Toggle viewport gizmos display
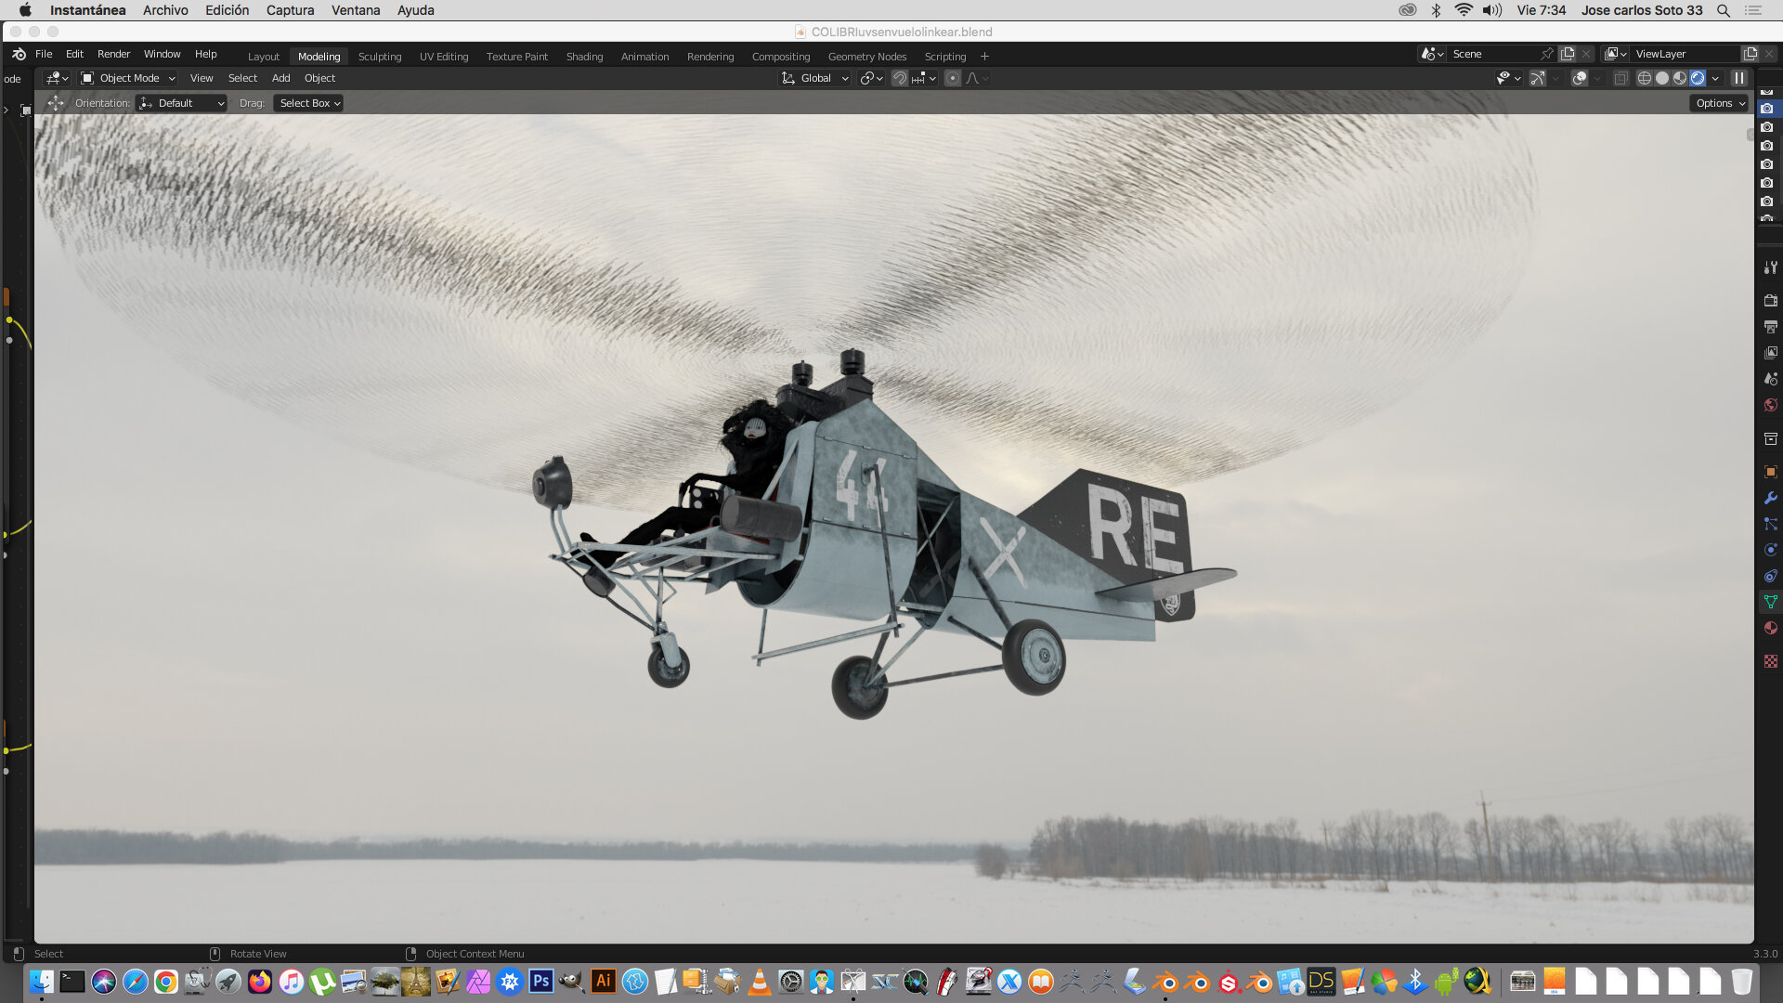1783x1003 pixels. (x=1538, y=78)
